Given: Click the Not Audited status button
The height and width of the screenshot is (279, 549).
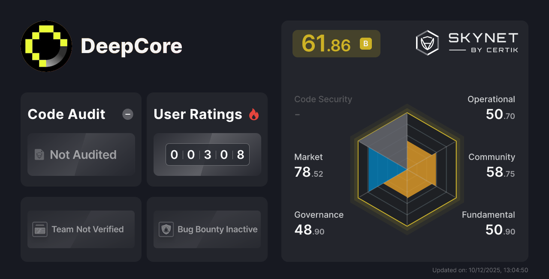Looking at the screenshot, I should click(81, 155).
